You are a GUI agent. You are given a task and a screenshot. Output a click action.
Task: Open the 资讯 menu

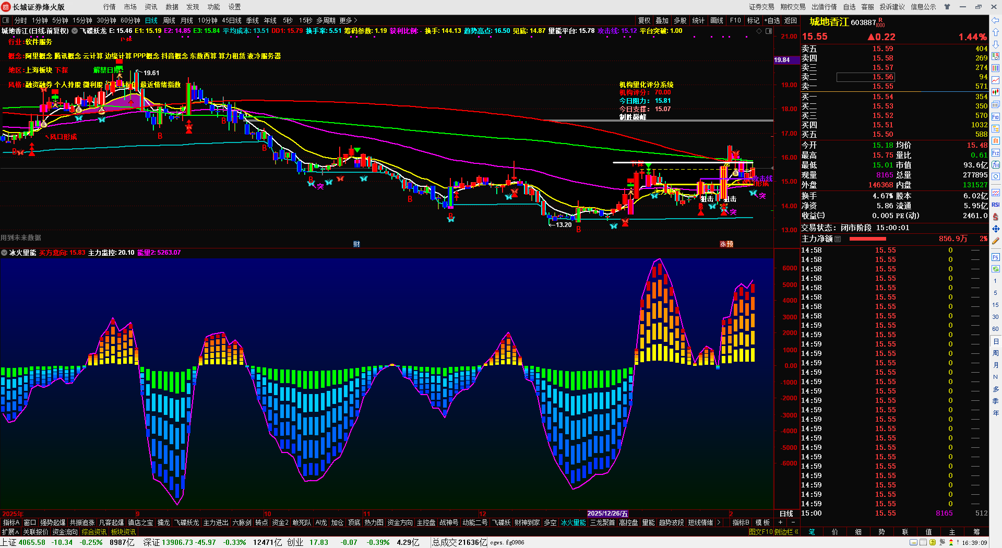coord(151,7)
